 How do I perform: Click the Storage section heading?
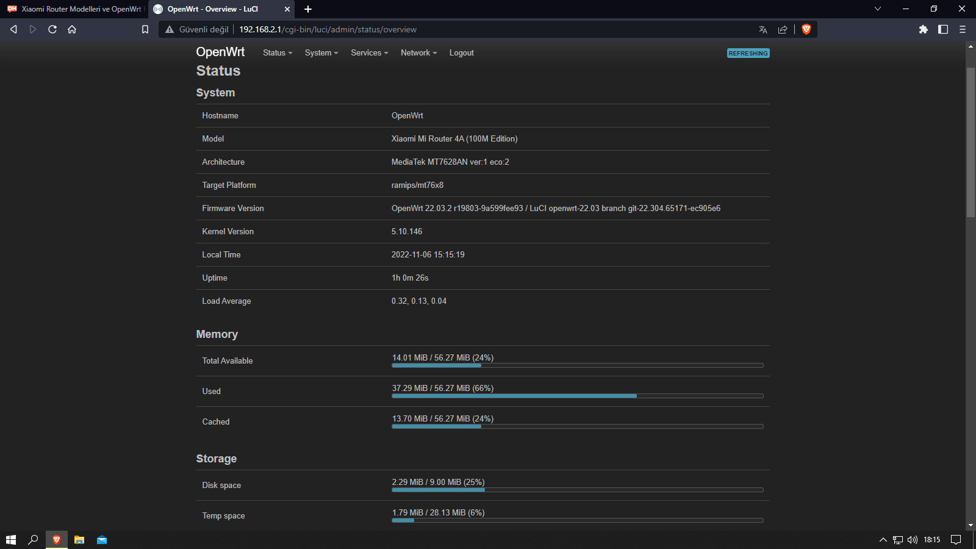(x=217, y=459)
